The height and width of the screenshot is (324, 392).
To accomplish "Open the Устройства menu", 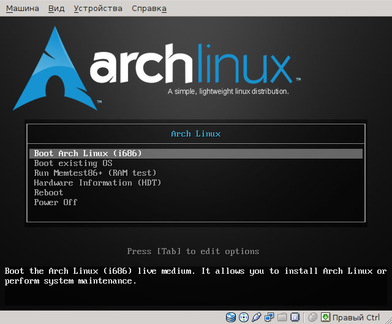I will pos(98,9).
